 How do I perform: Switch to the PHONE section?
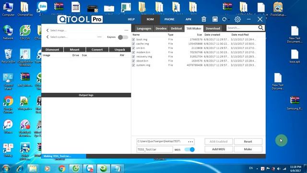point(169,19)
